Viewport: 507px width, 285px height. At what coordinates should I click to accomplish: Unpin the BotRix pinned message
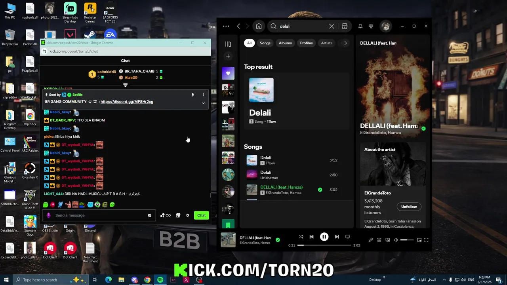coord(193,95)
